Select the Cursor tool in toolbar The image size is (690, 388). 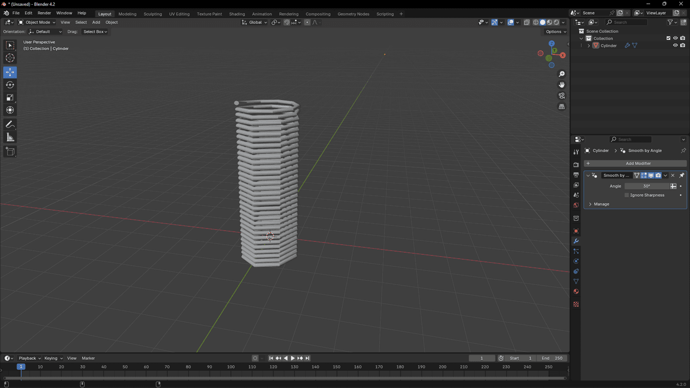pos(10,58)
